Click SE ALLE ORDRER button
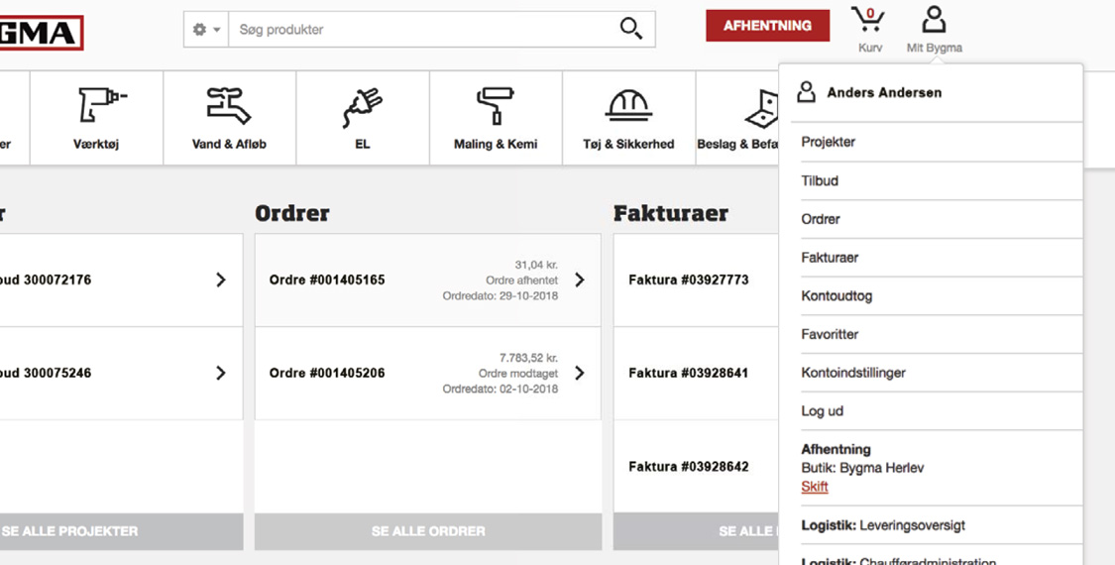 click(x=428, y=531)
